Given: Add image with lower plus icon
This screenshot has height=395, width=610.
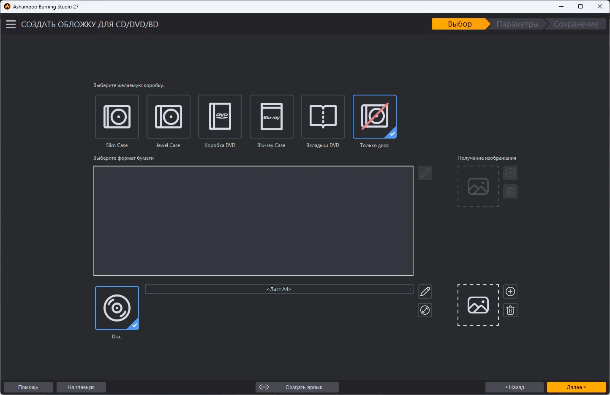Looking at the screenshot, I should (x=510, y=291).
